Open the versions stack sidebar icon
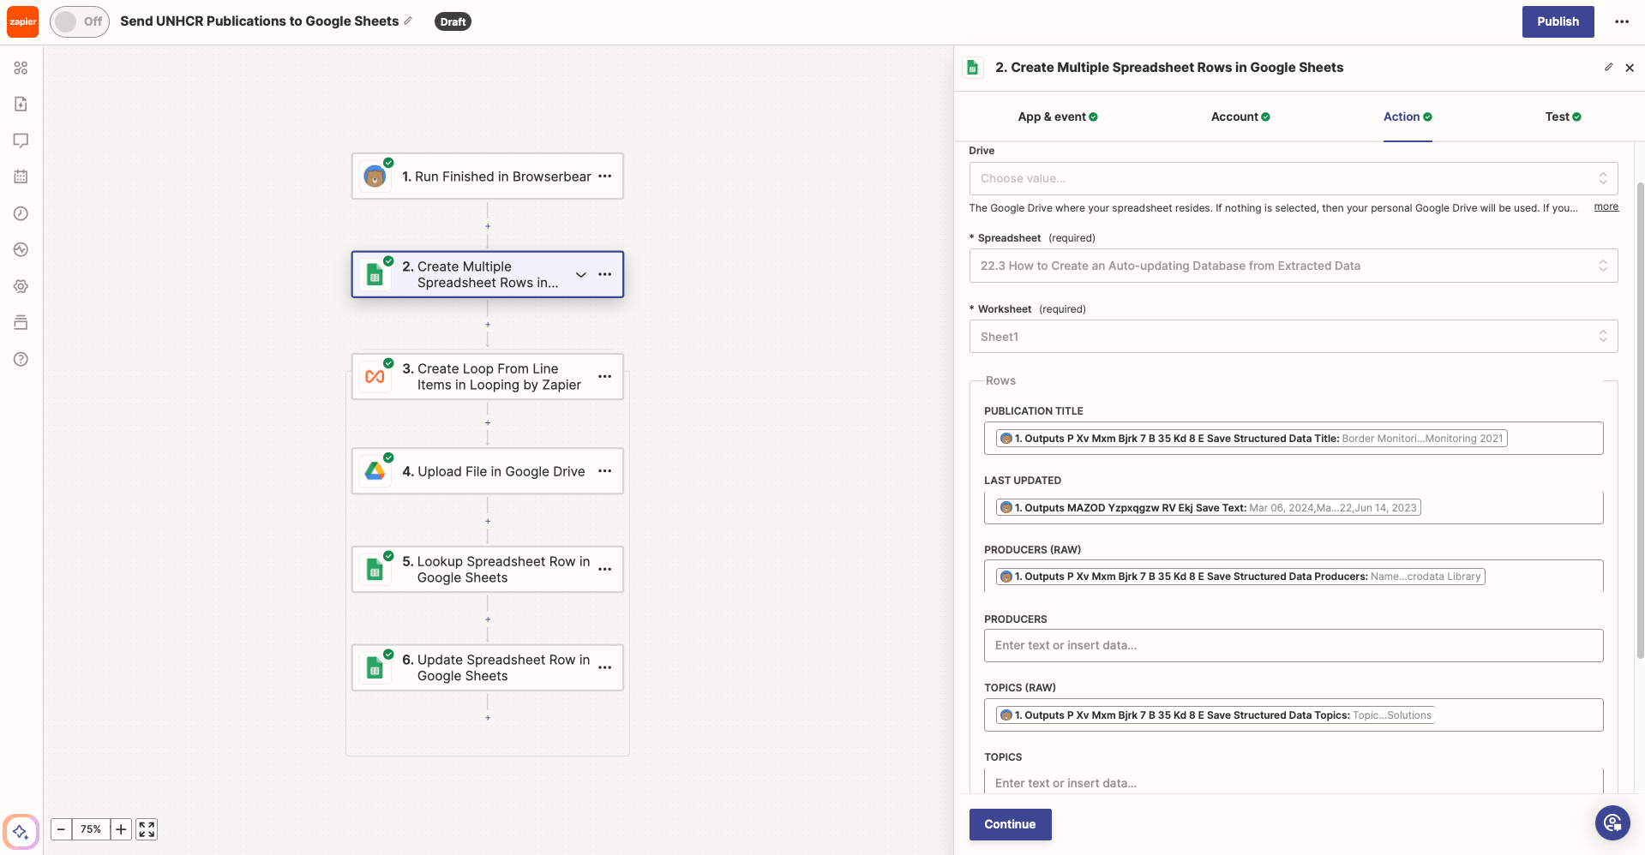Screen dimensions: 1645x855 pos(21,322)
